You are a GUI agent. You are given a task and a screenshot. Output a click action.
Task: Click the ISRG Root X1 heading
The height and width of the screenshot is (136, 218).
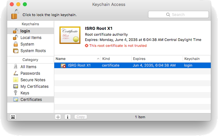pos(99,28)
